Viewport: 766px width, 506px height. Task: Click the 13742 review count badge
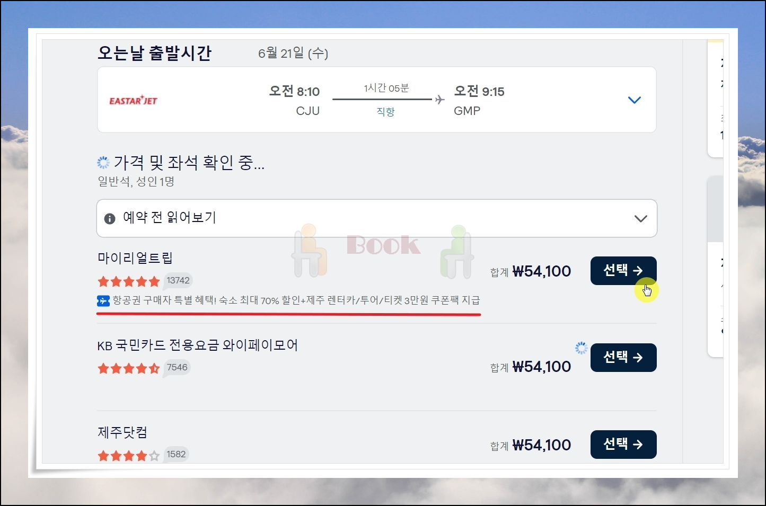pyautogui.click(x=178, y=280)
